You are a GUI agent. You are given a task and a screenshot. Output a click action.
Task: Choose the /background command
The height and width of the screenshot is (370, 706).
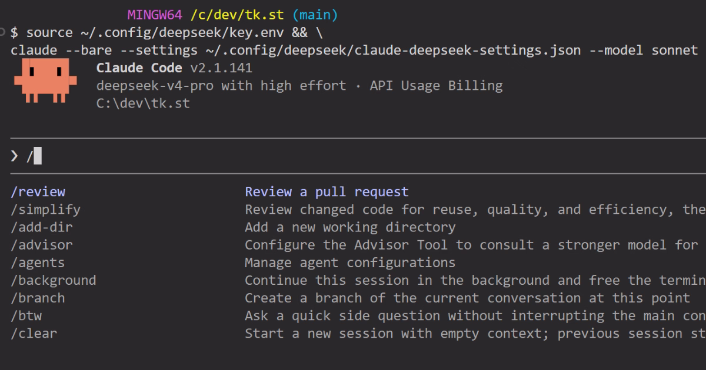[53, 280]
